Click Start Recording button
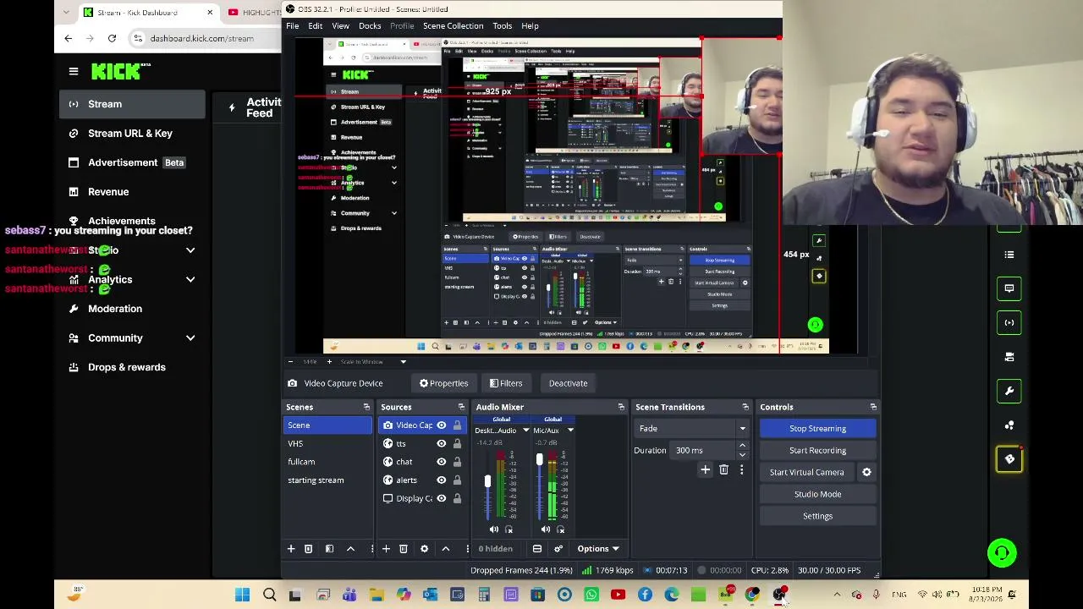The height and width of the screenshot is (609, 1083). pos(817,451)
